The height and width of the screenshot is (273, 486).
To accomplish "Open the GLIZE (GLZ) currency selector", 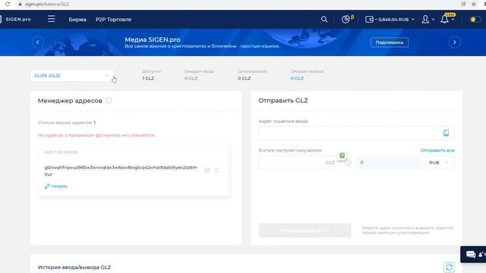I will pyautogui.click(x=72, y=76).
